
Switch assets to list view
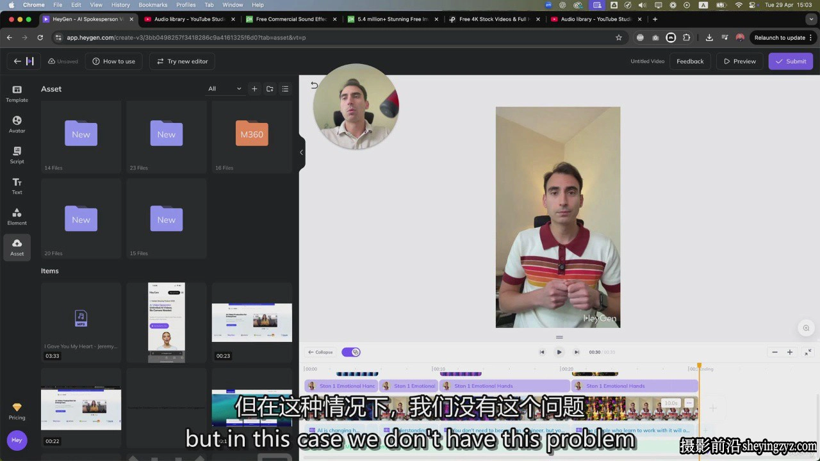[x=285, y=89]
